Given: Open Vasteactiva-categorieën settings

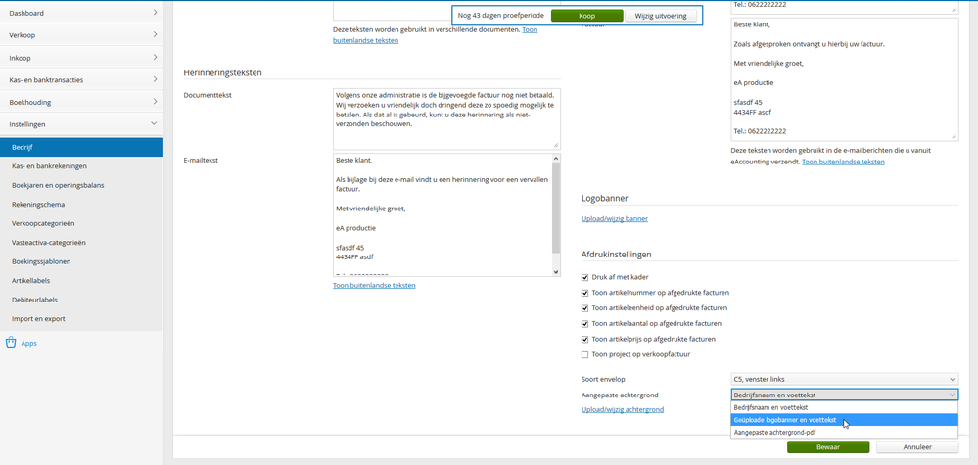Looking at the screenshot, I should (81, 243).
